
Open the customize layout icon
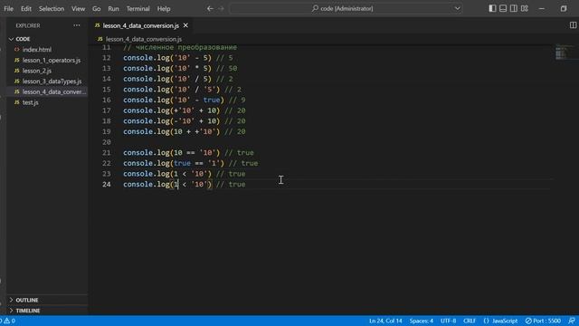coord(525,8)
